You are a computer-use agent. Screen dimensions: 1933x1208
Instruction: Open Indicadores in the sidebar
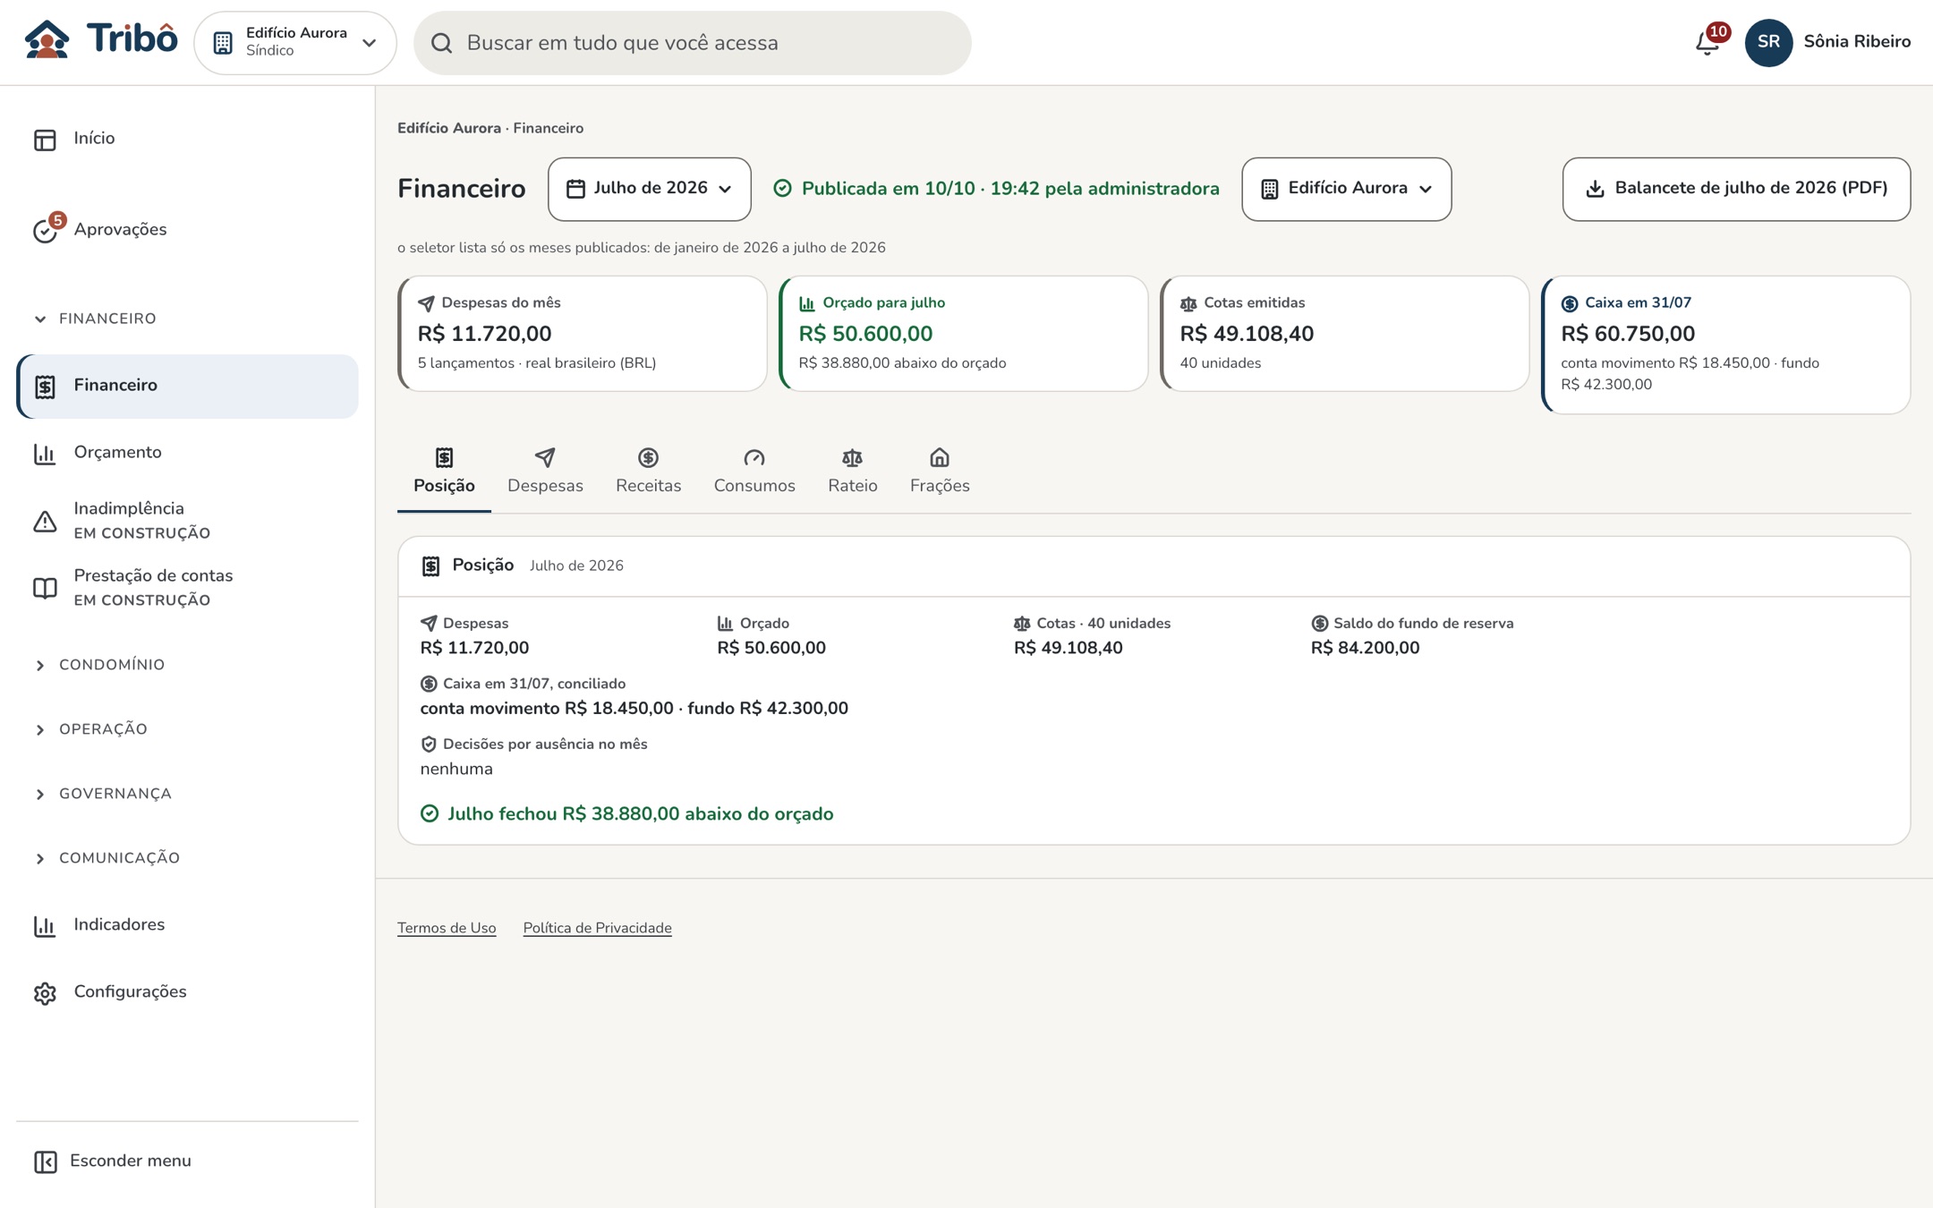tap(187, 925)
